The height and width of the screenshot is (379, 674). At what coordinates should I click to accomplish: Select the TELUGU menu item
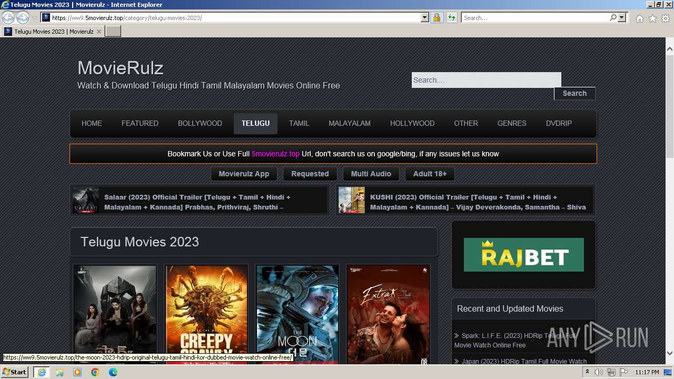255,123
